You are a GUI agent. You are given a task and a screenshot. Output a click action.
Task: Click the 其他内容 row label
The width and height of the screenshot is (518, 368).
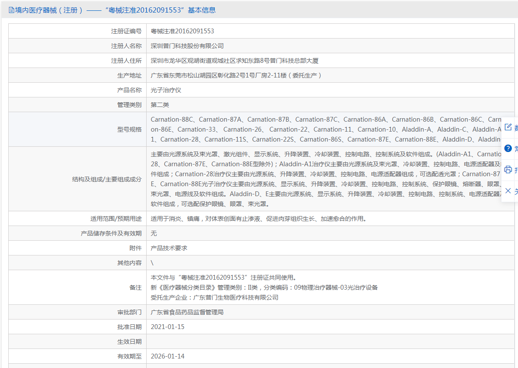(129, 263)
